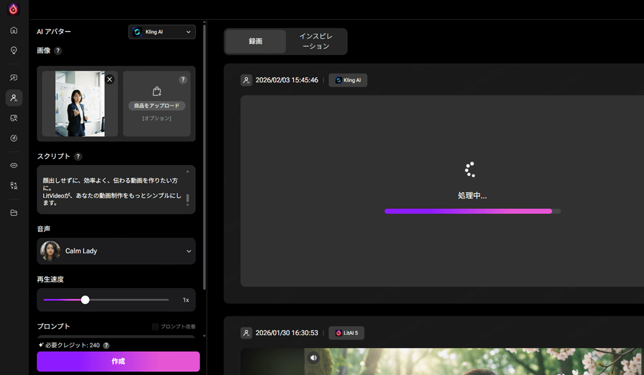
Task: Click the lightbulb inspiration sidebar icon
Action: coord(14,50)
